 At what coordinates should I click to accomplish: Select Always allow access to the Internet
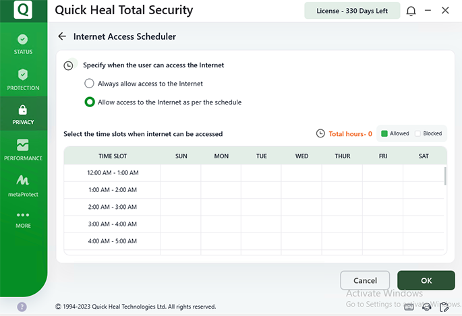point(90,84)
